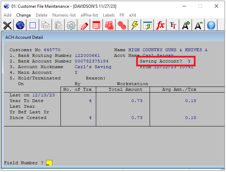
Task: Click the application globe icon in title bar
Action: pos(6,6)
